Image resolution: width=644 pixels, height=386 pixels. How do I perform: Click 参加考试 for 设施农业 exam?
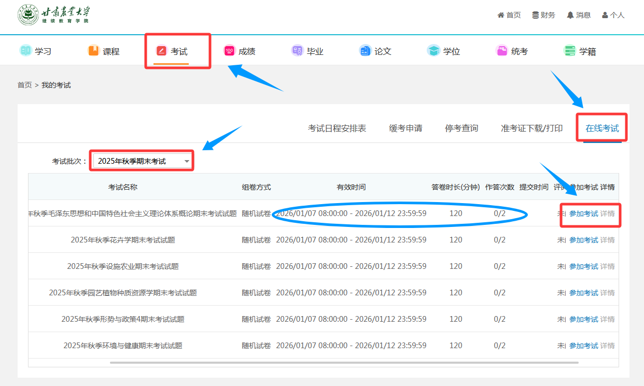tap(583, 266)
